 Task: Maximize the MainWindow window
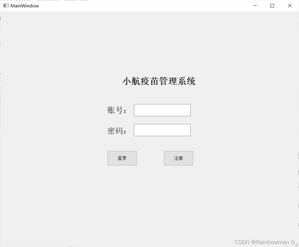click(x=272, y=5)
